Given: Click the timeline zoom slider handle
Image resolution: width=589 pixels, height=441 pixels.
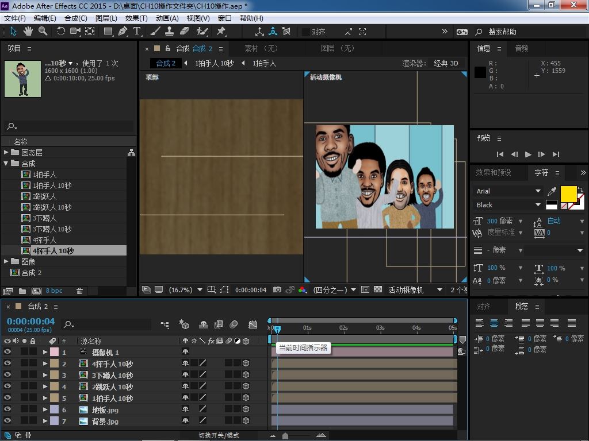Looking at the screenshot, I should pos(285,435).
